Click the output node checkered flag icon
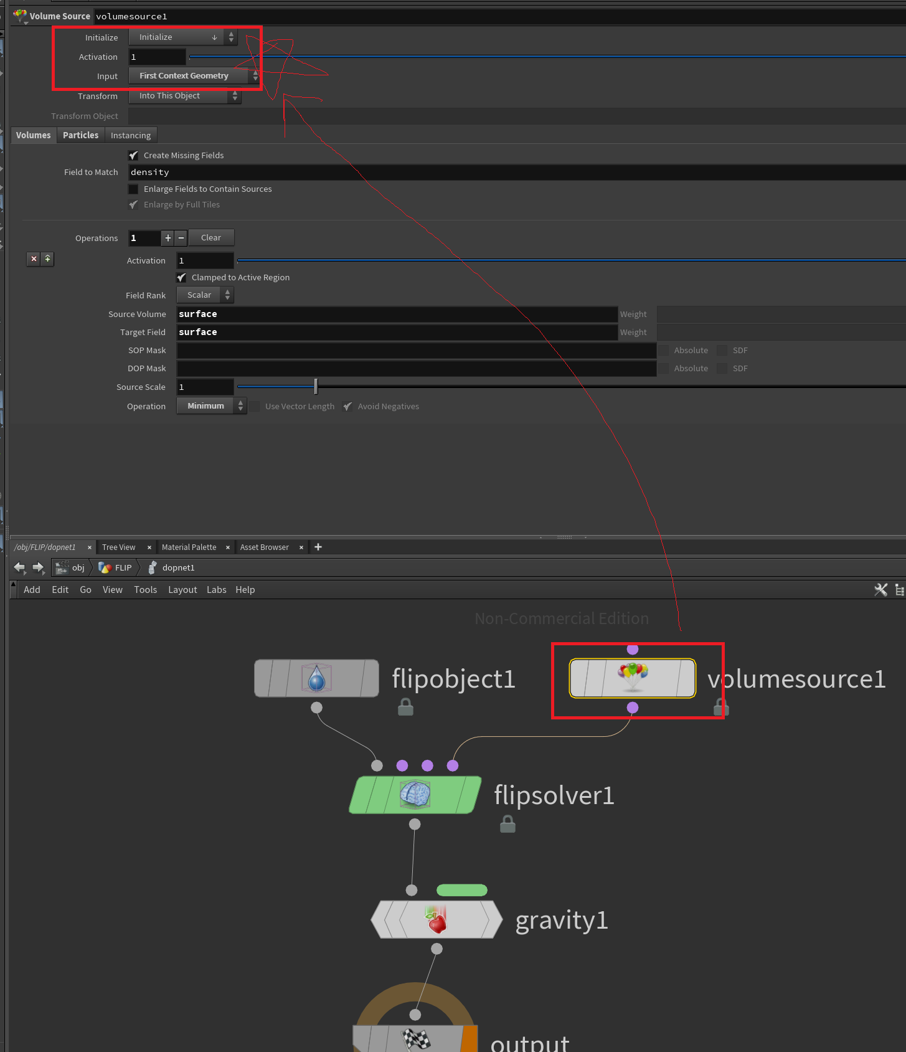Image resolution: width=906 pixels, height=1052 pixels. (x=416, y=1039)
